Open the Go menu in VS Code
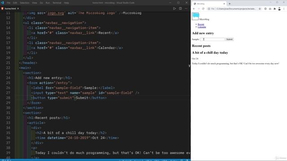The image size is (287, 161). click(x=41, y=3)
